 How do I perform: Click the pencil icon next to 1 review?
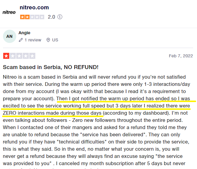pos(21,40)
